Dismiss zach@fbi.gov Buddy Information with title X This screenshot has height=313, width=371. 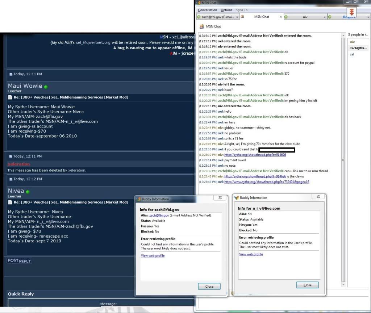[220, 198]
